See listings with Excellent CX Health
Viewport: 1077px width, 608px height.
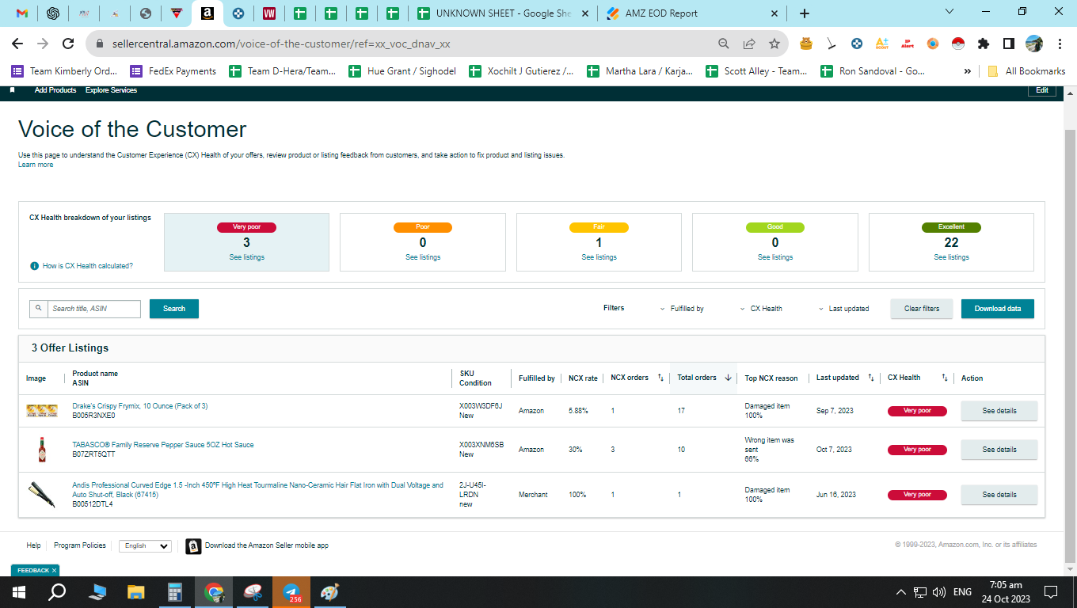951,257
